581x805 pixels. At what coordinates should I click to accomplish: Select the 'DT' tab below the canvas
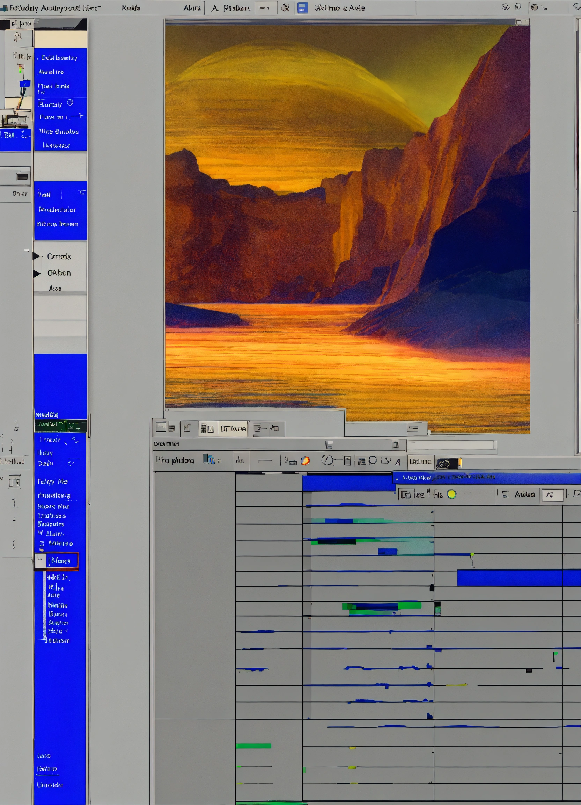pyautogui.click(x=233, y=429)
